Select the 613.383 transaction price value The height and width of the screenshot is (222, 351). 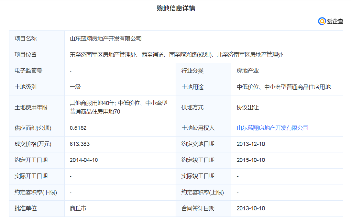pyautogui.click(x=80, y=144)
